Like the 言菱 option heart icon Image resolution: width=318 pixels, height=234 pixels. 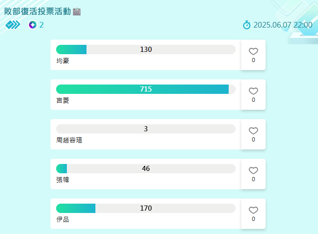coord(253,91)
